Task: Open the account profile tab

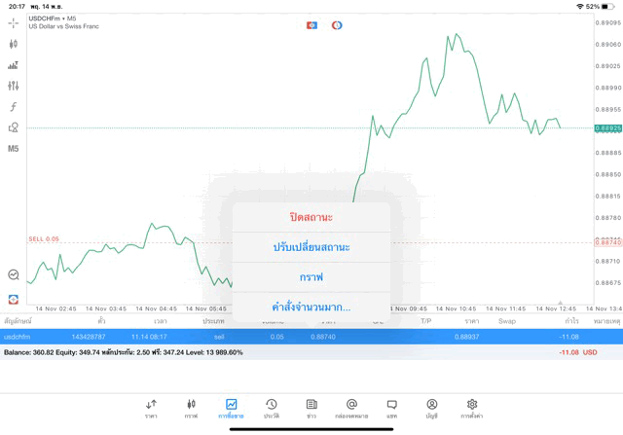Action: click(431, 405)
